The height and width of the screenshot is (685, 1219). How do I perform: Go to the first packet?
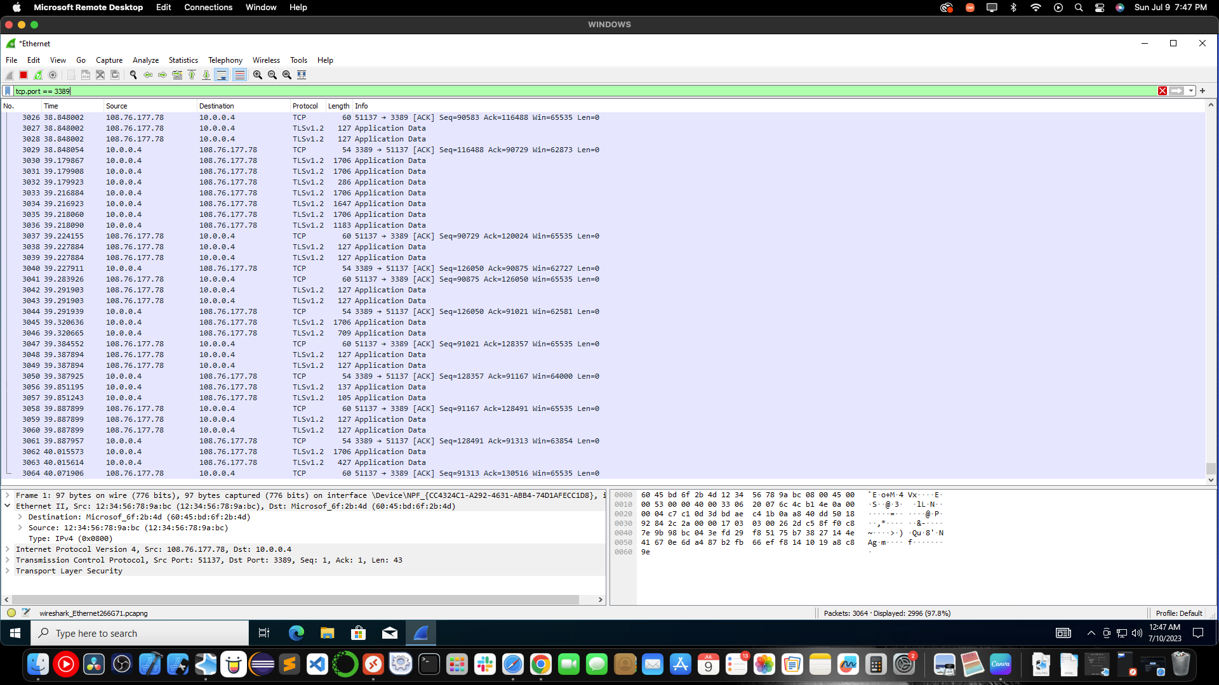pos(192,75)
